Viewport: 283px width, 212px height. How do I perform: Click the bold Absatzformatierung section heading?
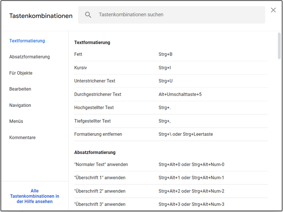(95, 153)
